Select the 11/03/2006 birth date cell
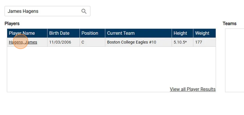 point(60,42)
